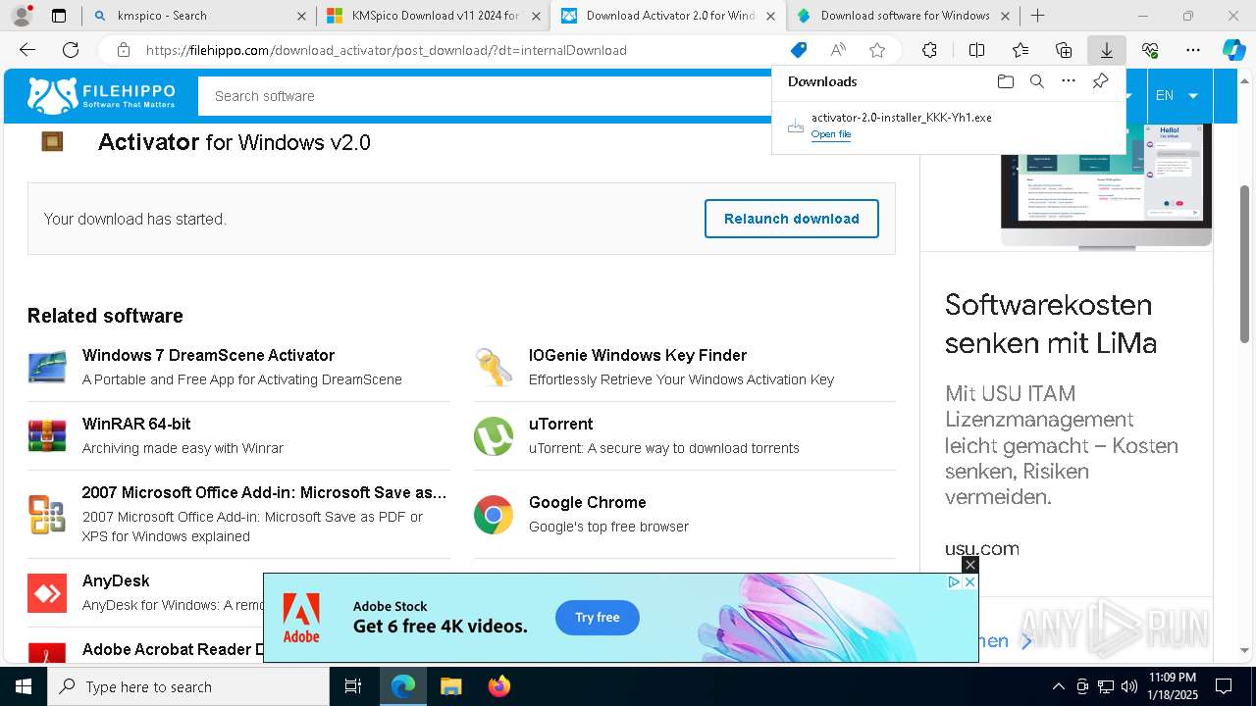Click the browser address bar URL
Viewport: 1256px width, 706px height.
click(x=387, y=50)
